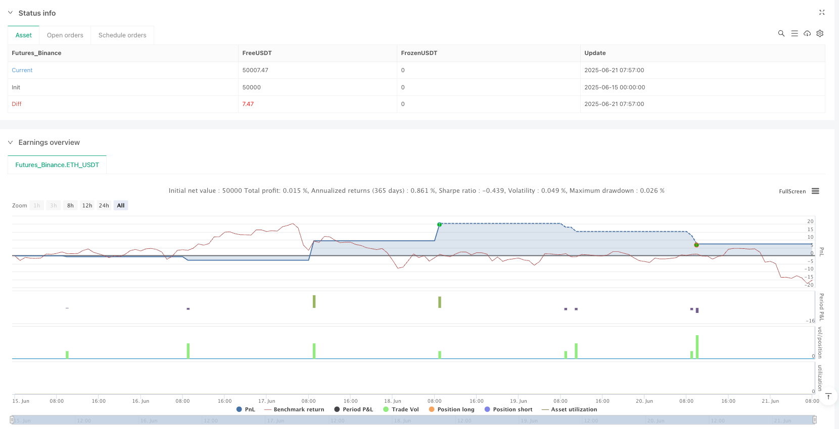The image size is (839, 429).
Task: Switch to the Schedule orders tab
Action: [x=122, y=35]
